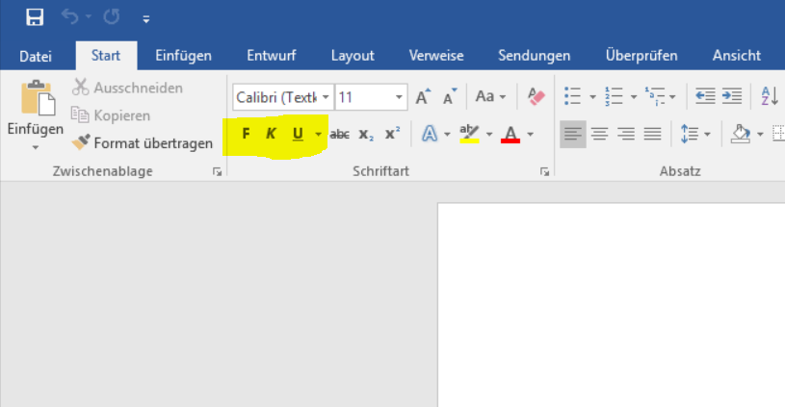The image size is (785, 407).
Task: Click the Format übertragen paintbrush icon
Action: [81, 142]
